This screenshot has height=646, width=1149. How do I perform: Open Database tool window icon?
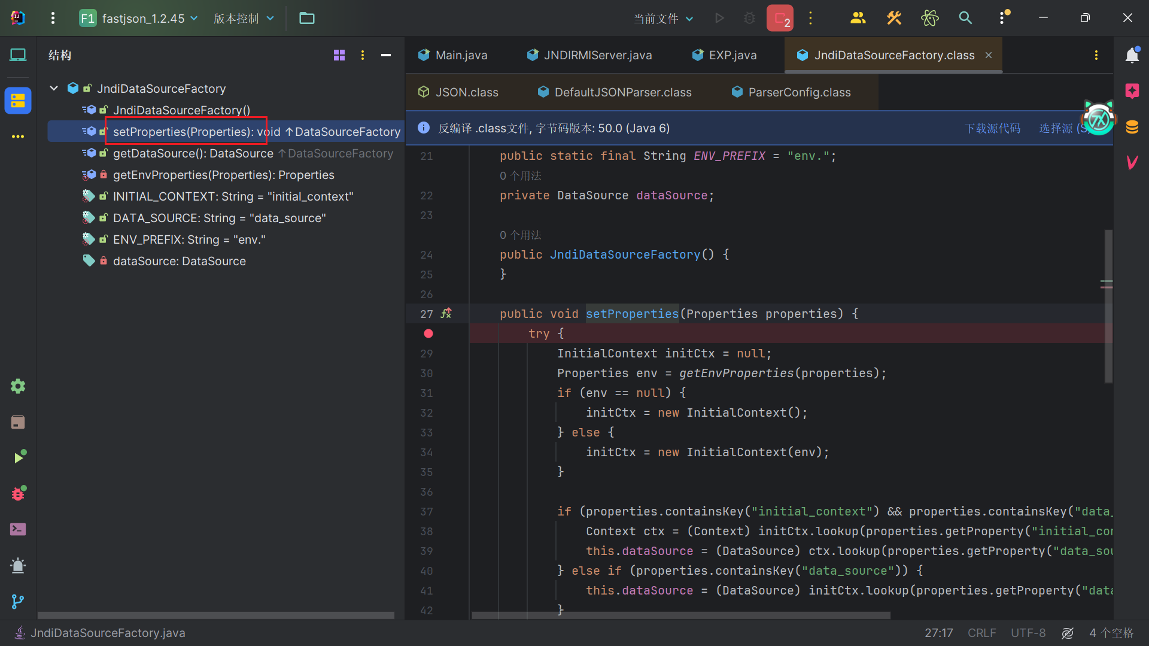click(x=1132, y=127)
